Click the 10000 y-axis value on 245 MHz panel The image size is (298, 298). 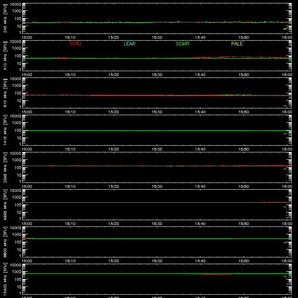point(16,4)
